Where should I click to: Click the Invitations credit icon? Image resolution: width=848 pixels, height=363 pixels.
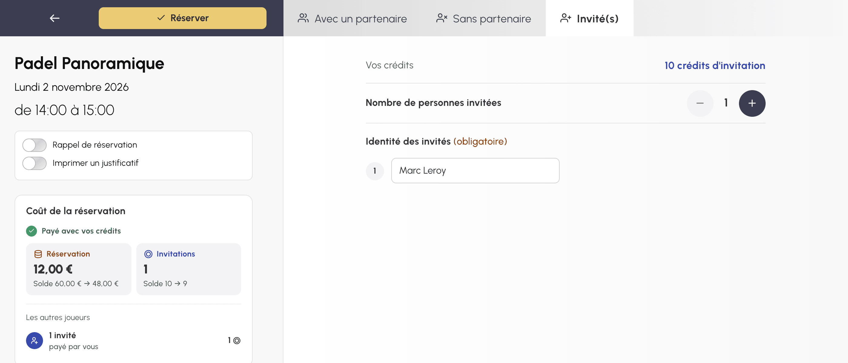(148, 254)
